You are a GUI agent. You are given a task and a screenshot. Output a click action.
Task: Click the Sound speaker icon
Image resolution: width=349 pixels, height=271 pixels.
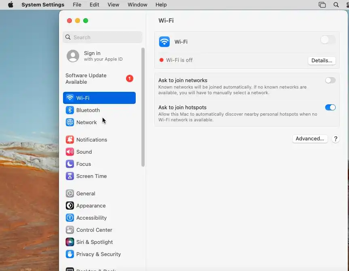pos(70,152)
